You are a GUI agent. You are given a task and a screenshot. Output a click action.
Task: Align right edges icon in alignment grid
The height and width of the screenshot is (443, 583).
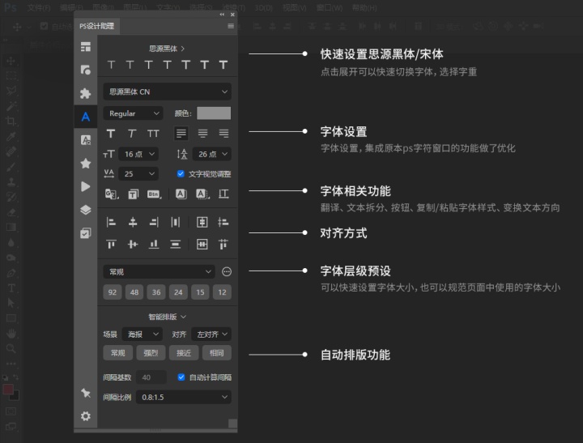coord(154,222)
